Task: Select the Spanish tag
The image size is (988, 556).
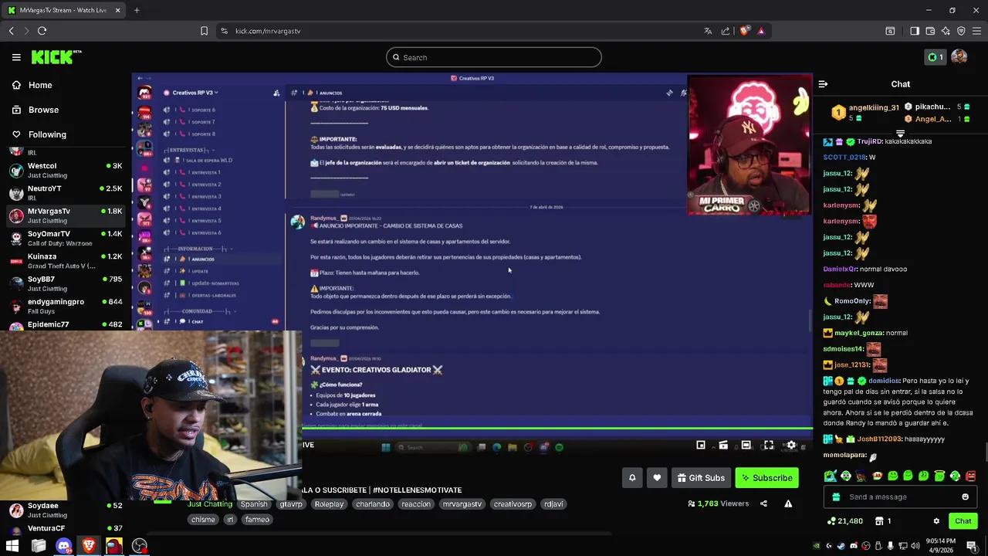Action: 254,504
